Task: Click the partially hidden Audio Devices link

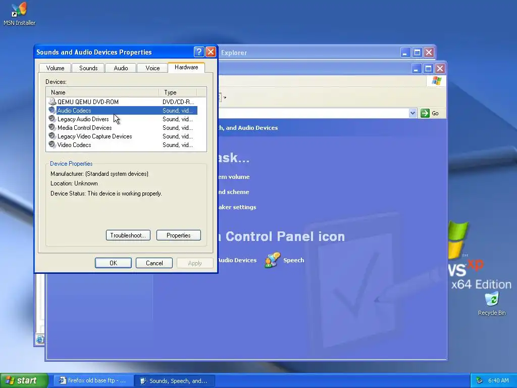Action: tap(237, 260)
